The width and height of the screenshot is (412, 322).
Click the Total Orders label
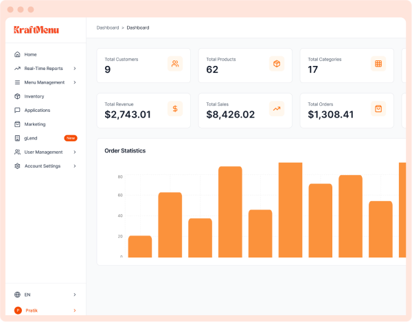click(x=320, y=104)
